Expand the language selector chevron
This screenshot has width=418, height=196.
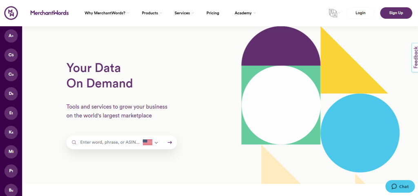339,13
